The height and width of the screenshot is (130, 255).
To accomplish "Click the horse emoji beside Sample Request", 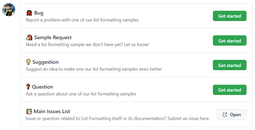I will (x=29, y=38).
